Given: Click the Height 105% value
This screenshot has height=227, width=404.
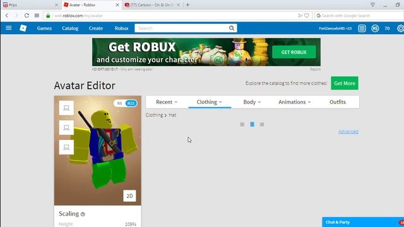Looking at the screenshot, I should [x=131, y=224].
